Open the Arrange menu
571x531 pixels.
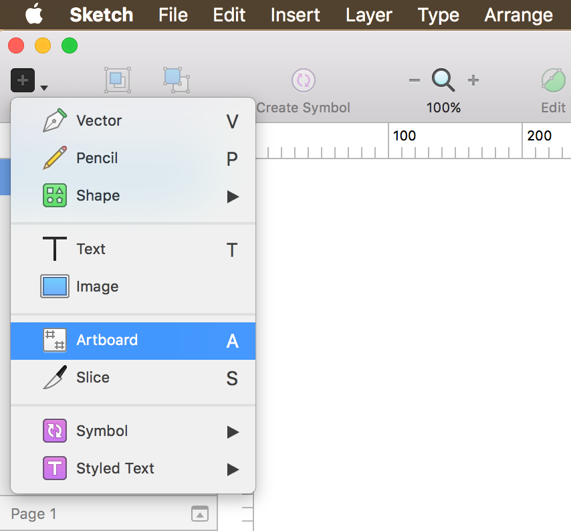click(519, 15)
